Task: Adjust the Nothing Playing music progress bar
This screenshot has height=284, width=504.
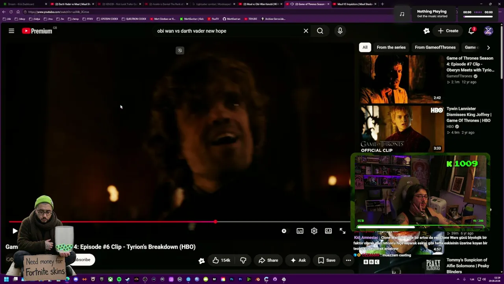Action: (x=478, y=17)
